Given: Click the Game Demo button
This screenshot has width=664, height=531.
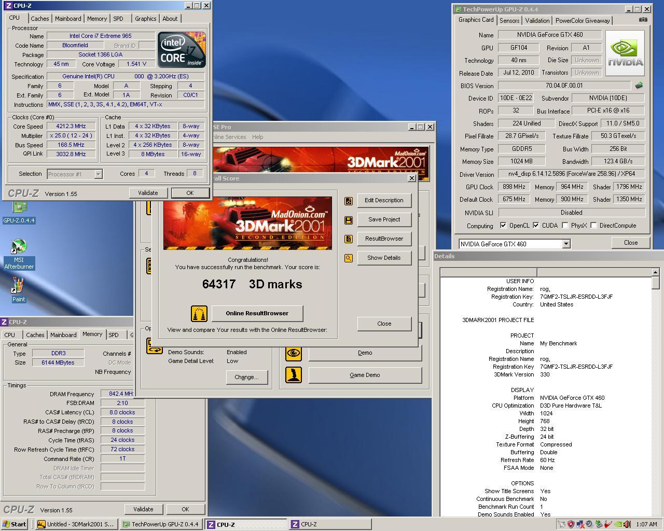Looking at the screenshot, I should (x=365, y=375).
